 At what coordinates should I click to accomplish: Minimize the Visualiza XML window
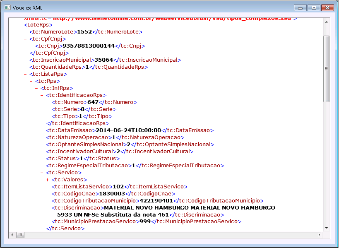click(x=301, y=8)
